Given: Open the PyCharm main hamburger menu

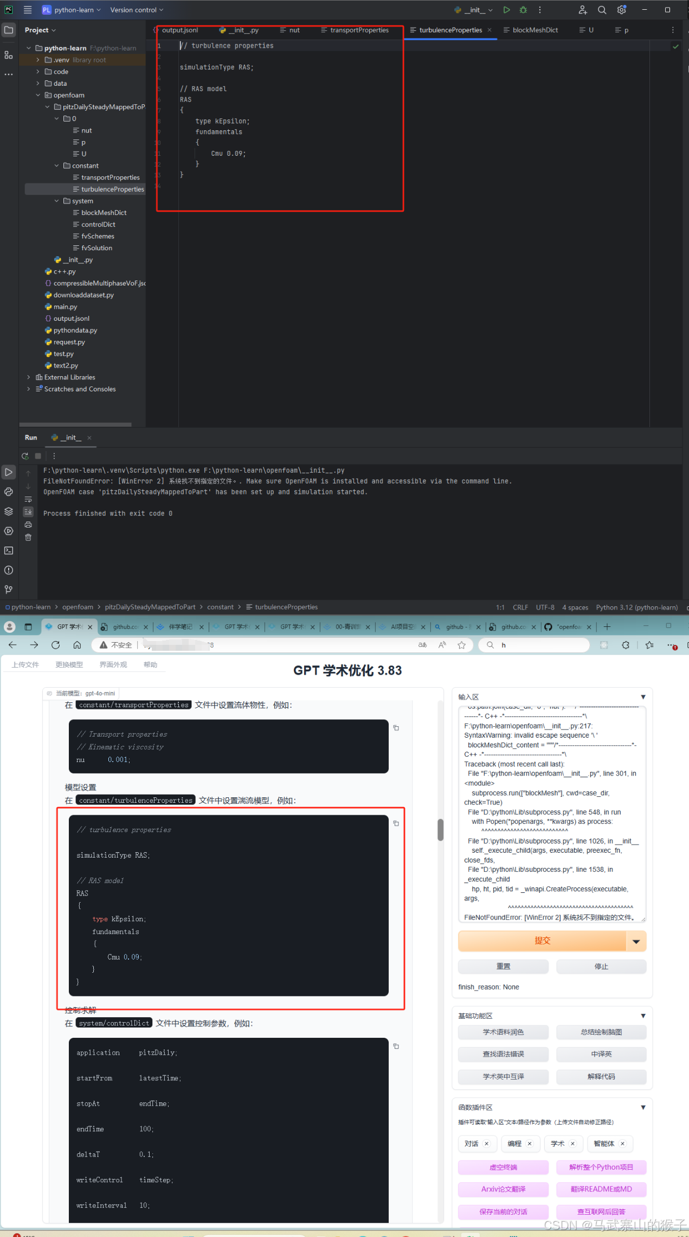Looking at the screenshot, I should [28, 10].
